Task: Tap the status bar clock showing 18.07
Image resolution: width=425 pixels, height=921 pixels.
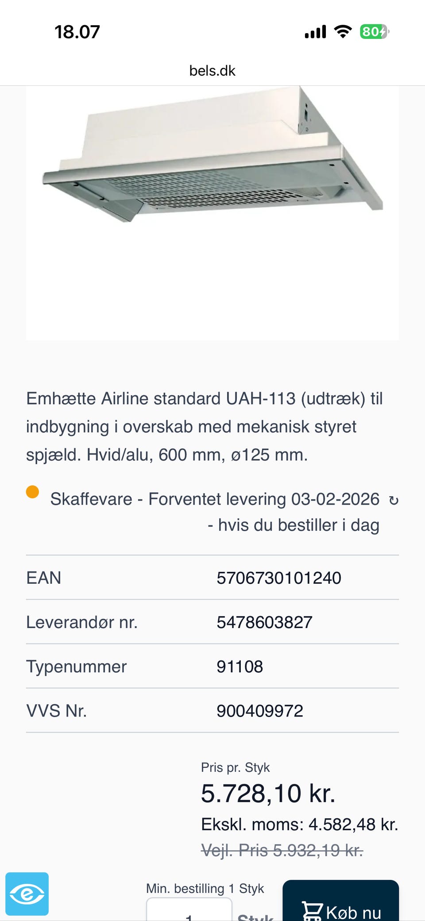Action: (77, 32)
